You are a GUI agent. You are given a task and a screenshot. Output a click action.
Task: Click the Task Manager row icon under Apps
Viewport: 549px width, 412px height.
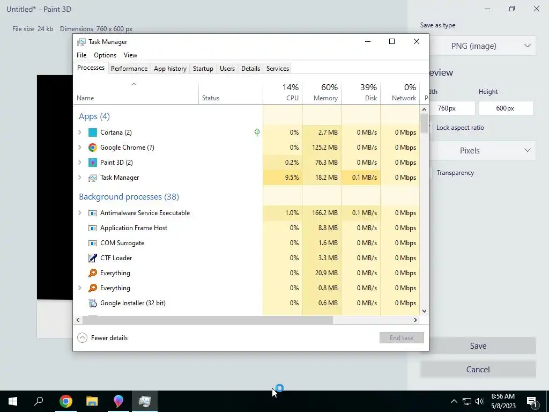[x=92, y=178]
